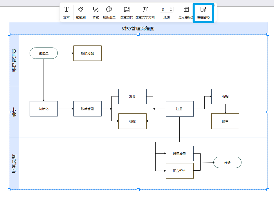Select the 分析 terminator shape

227,163
